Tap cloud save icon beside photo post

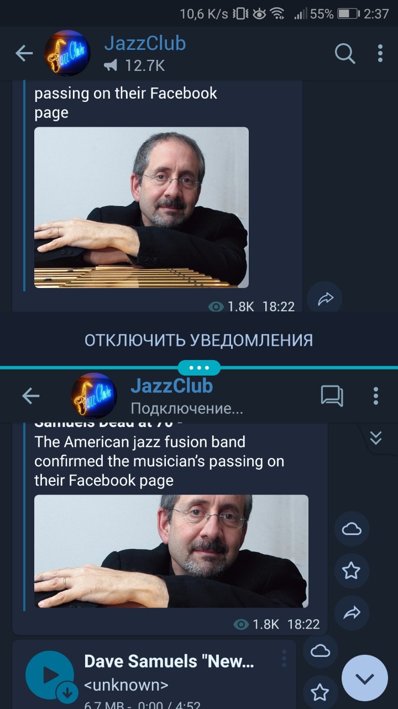point(352,529)
